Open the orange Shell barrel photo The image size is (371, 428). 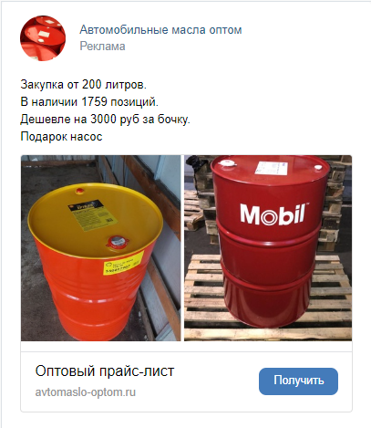tap(101, 248)
